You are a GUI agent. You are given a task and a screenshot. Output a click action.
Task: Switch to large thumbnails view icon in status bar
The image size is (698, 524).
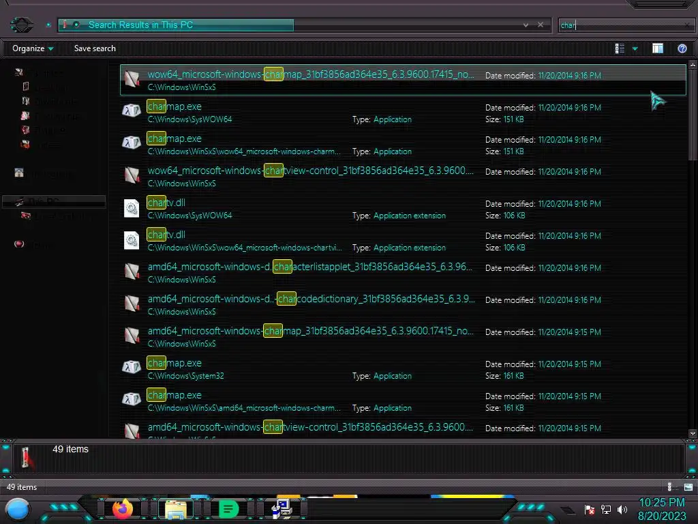coord(688,487)
